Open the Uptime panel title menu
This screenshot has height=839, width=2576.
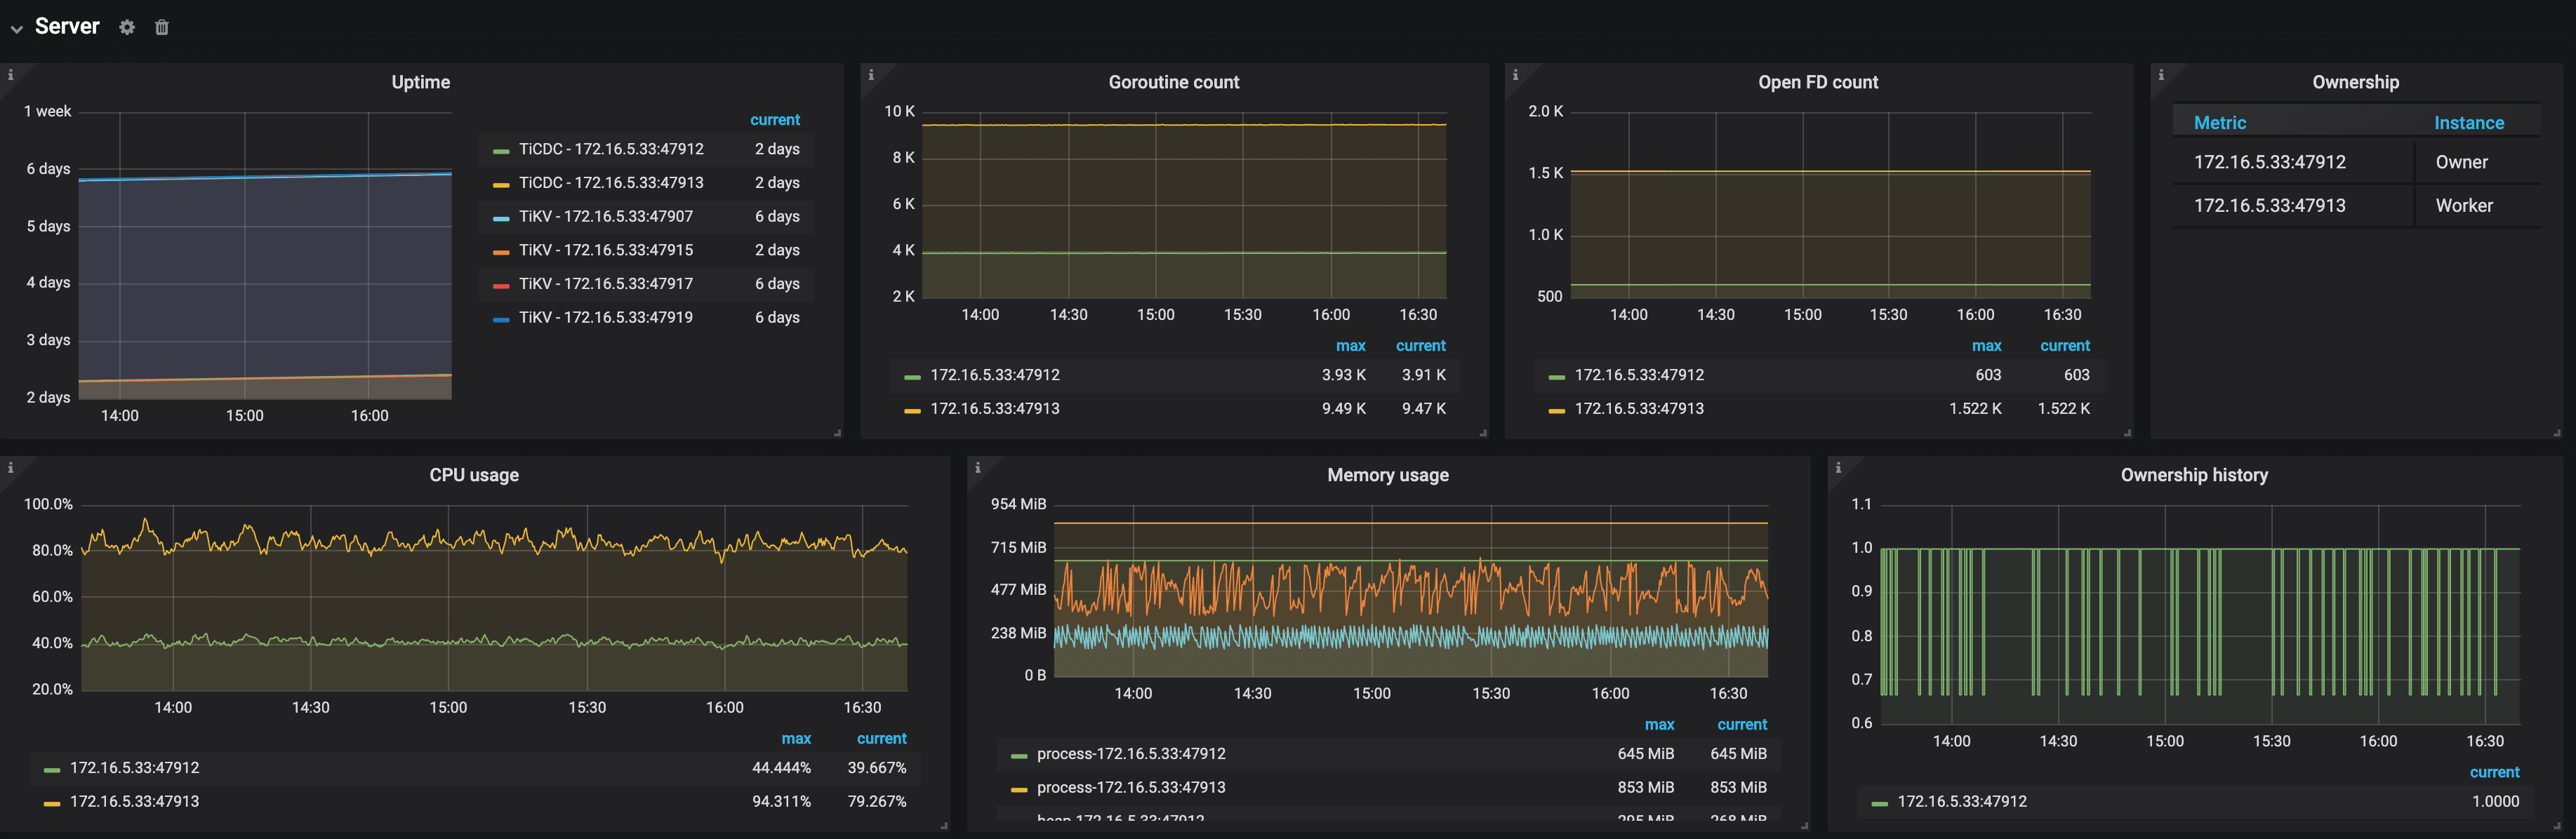[420, 82]
